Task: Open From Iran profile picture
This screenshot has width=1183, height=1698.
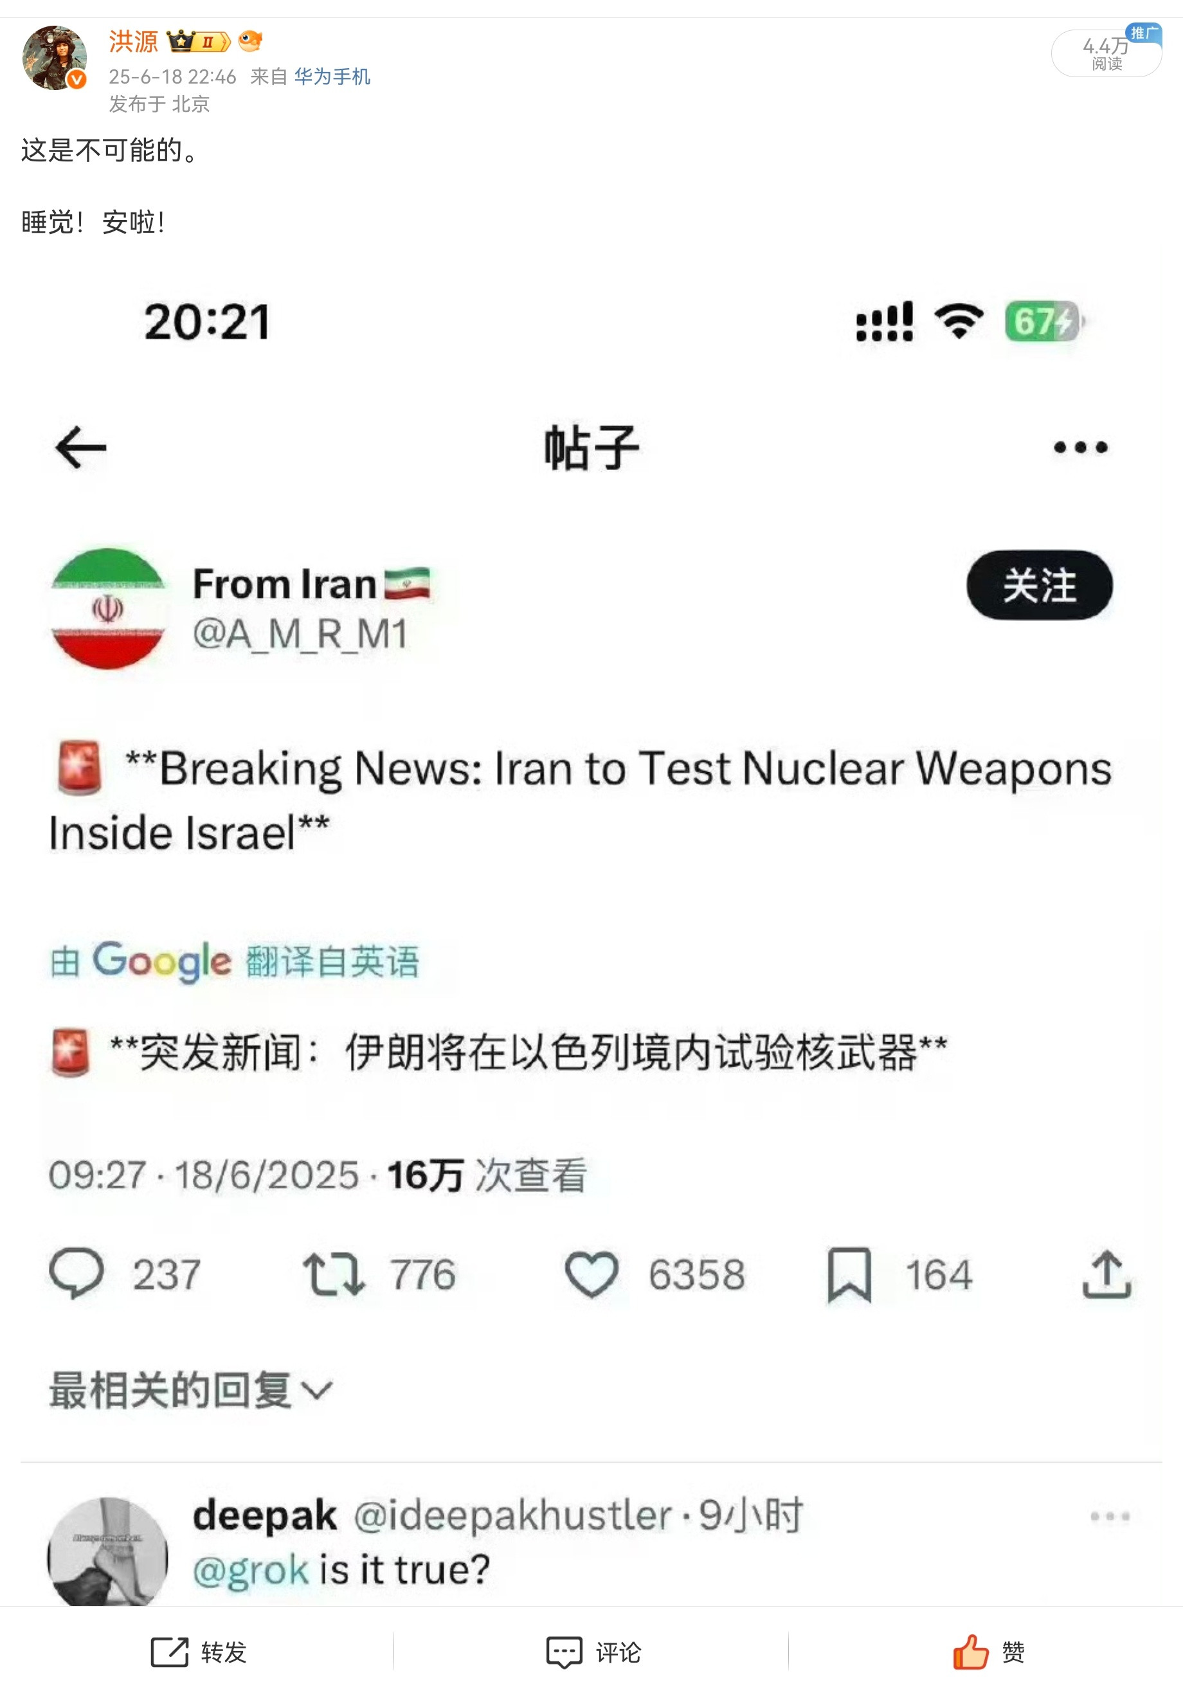Action: 109,608
